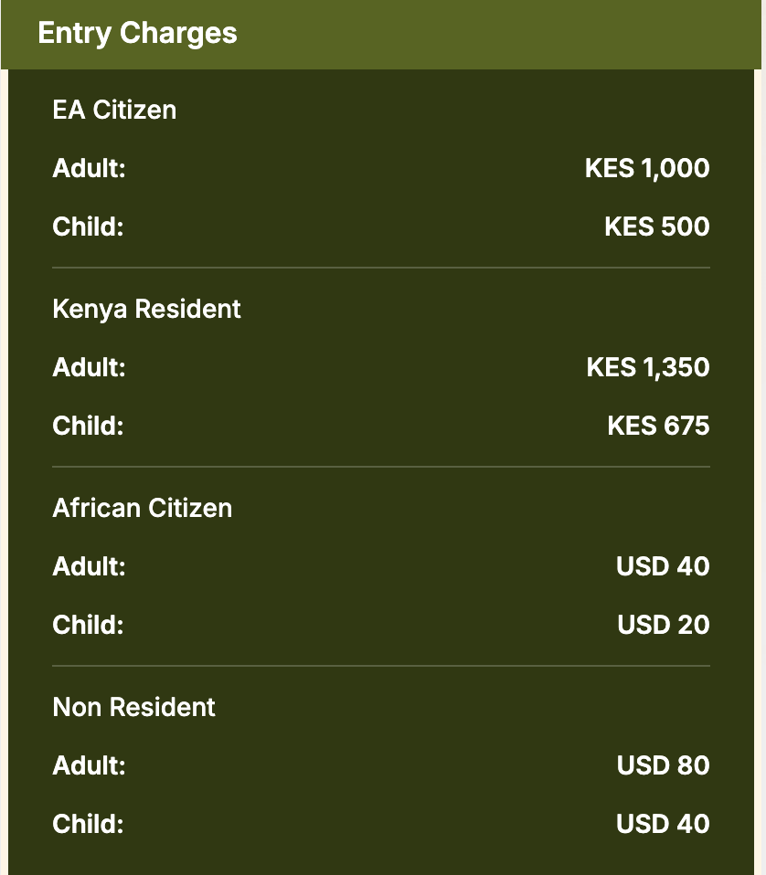Click Non Resident child USD 40 price
Screen dimensions: 766x875
click(x=663, y=825)
